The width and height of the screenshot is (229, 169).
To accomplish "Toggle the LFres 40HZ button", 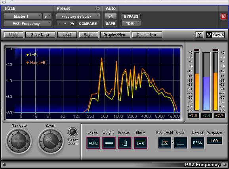I will pyautogui.click(x=93, y=143).
